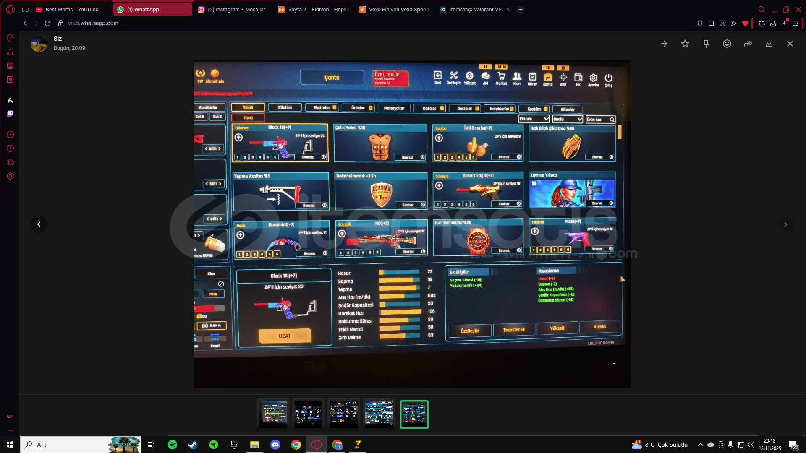Toggle the heart bookmark in address bar
This screenshot has height=453, width=806.
[x=745, y=23]
